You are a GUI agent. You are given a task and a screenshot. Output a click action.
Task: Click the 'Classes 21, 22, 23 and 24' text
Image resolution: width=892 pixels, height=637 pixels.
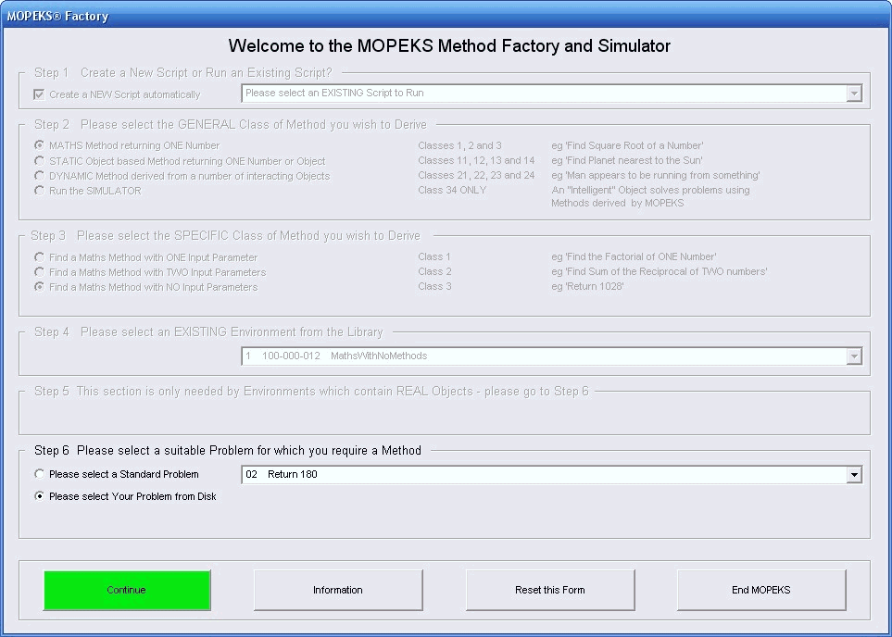click(x=476, y=175)
